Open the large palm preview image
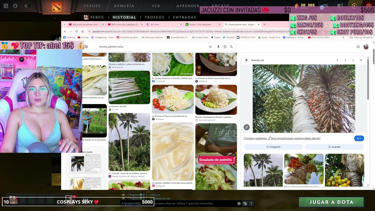Image resolution: width=375 pixels, height=211 pixels. click(x=304, y=98)
